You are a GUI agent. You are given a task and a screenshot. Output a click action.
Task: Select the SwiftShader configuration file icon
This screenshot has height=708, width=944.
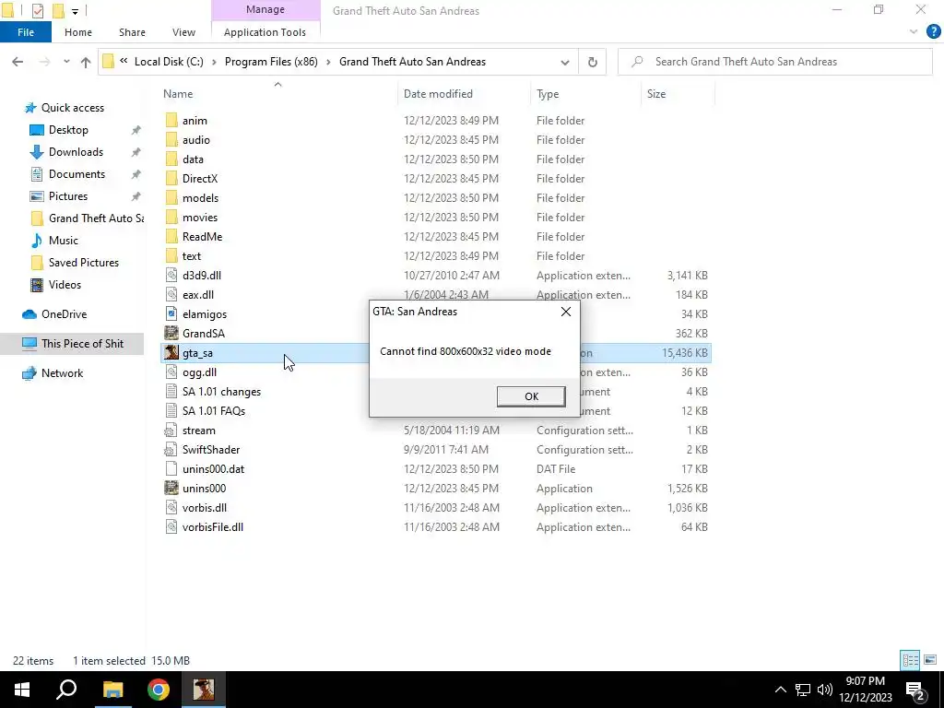click(171, 450)
